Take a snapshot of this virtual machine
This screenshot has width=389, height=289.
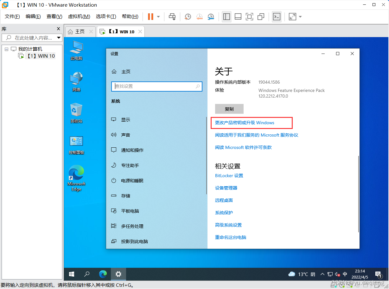188,16
